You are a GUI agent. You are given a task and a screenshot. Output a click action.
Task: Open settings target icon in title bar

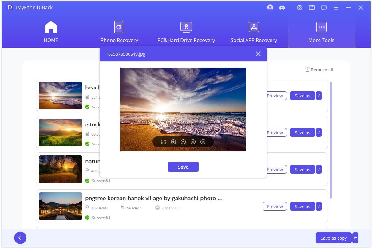click(299, 7)
